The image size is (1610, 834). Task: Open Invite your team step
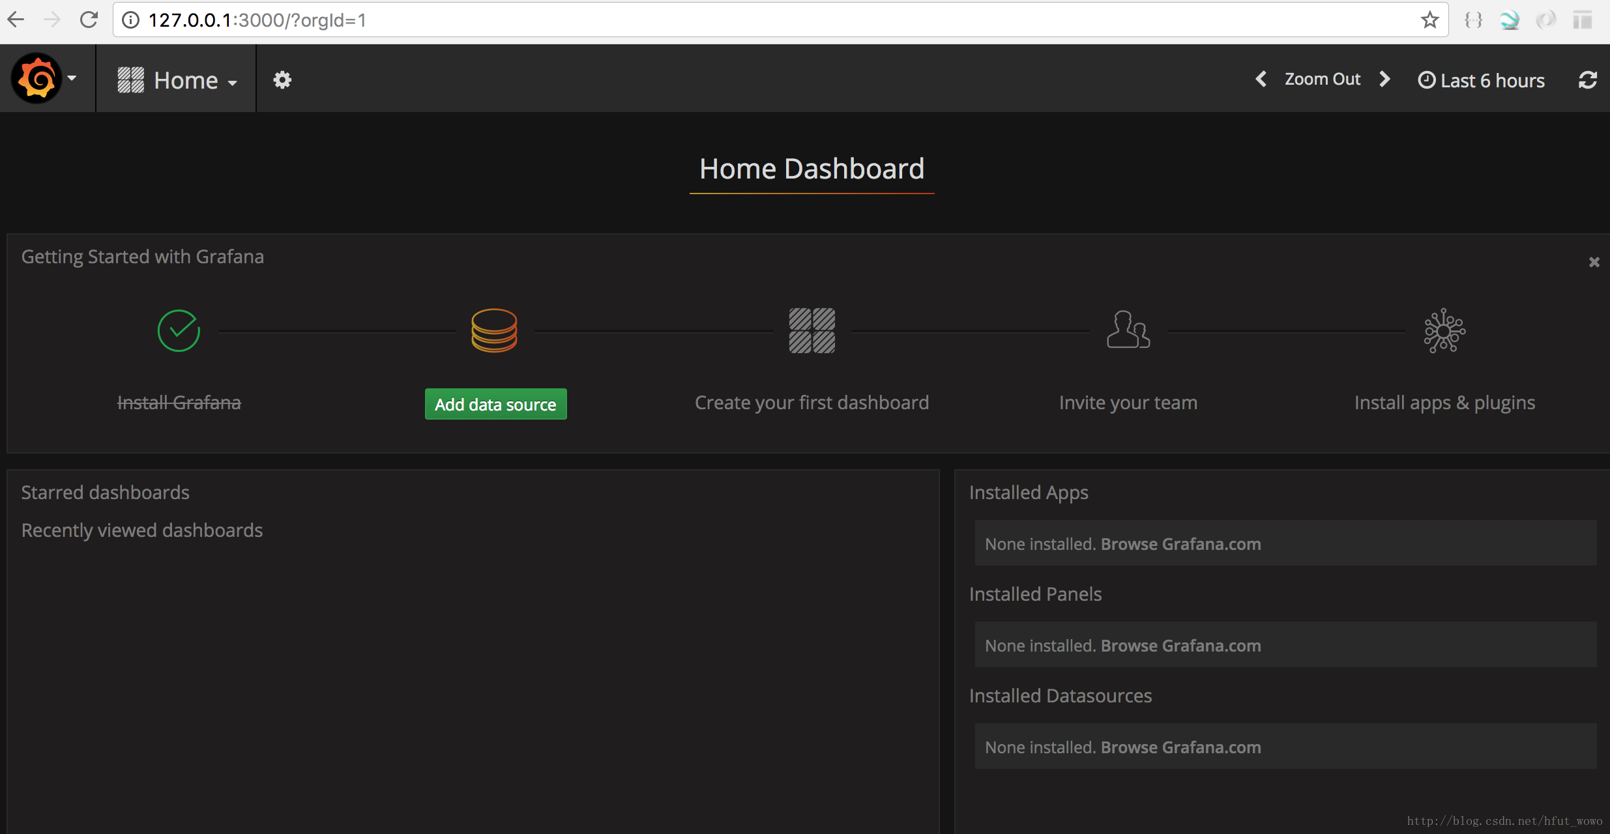[x=1128, y=403]
